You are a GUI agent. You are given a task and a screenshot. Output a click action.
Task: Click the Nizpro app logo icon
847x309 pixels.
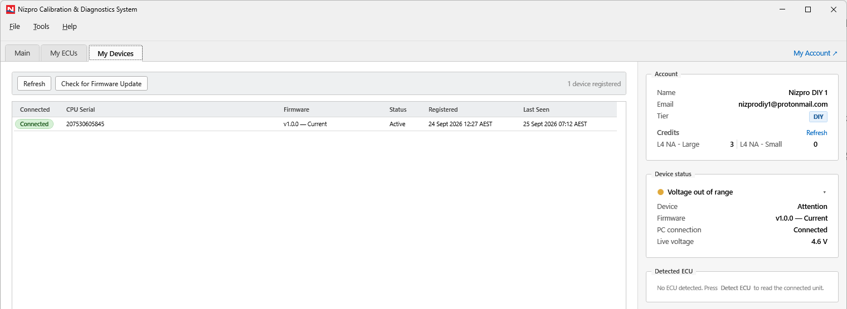point(10,9)
